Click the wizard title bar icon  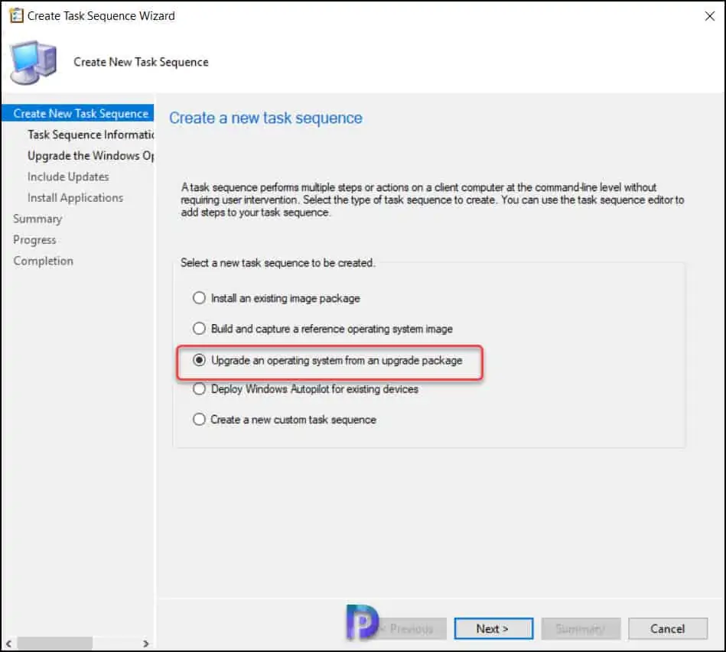point(16,16)
